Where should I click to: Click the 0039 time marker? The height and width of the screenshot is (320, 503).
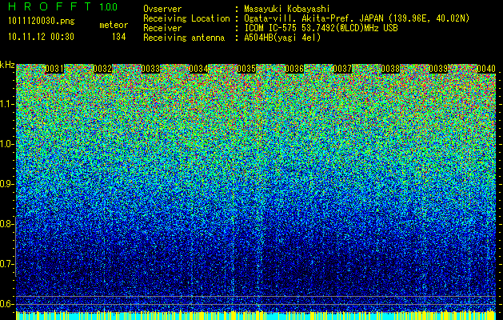(x=438, y=69)
